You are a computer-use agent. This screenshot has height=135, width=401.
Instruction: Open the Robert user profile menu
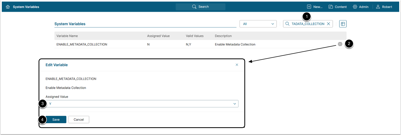pos(384,7)
